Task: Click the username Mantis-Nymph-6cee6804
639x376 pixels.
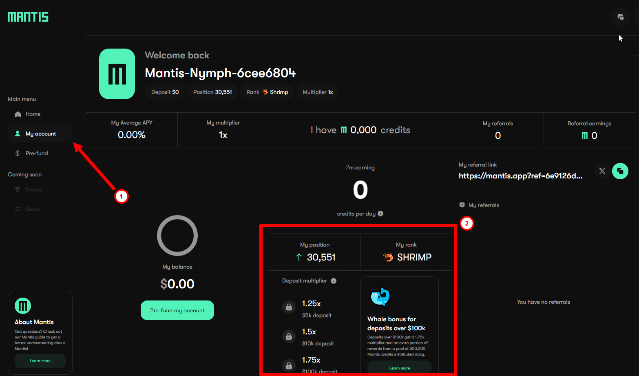Action: 220,73
